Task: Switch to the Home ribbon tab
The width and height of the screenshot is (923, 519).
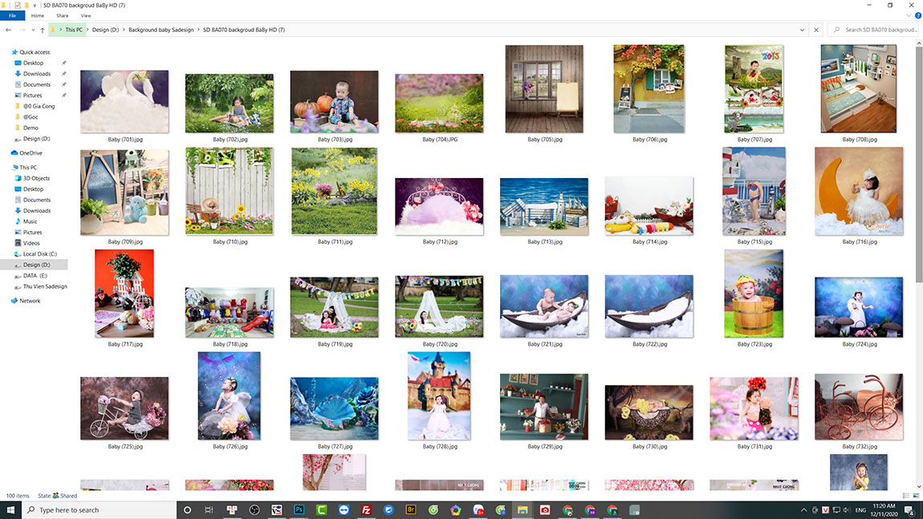Action: click(x=37, y=16)
